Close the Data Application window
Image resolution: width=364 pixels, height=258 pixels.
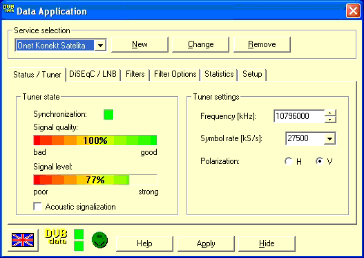[x=353, y=10]
